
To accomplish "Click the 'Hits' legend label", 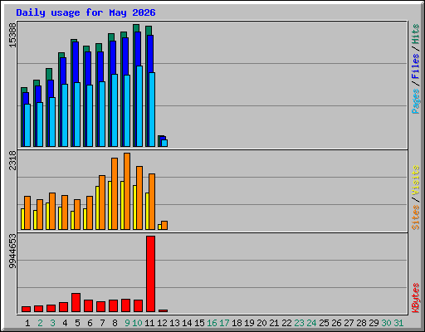I will coord(416,34).
